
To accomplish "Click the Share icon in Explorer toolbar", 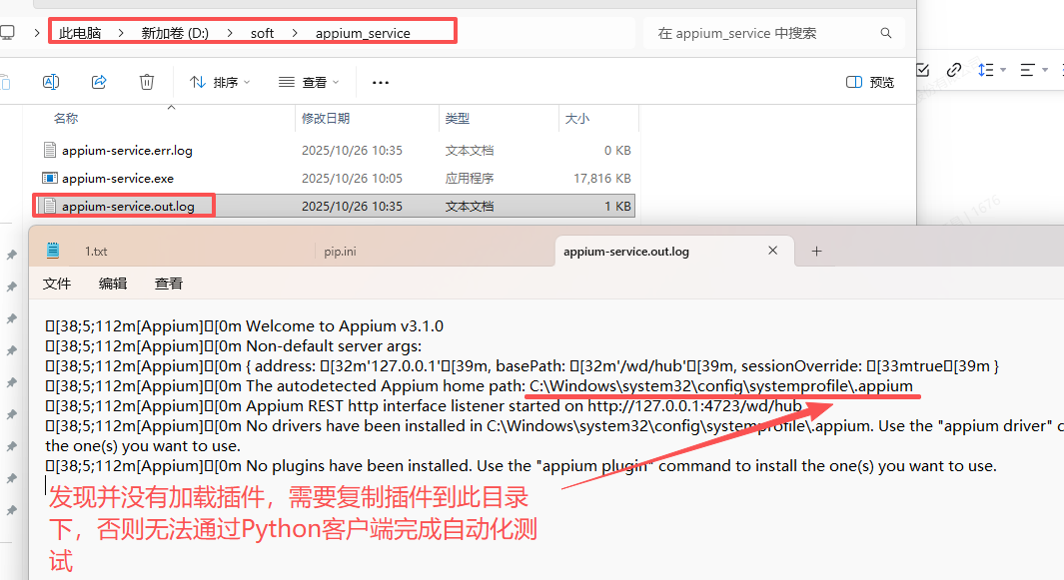I will (x=99, y=82).
